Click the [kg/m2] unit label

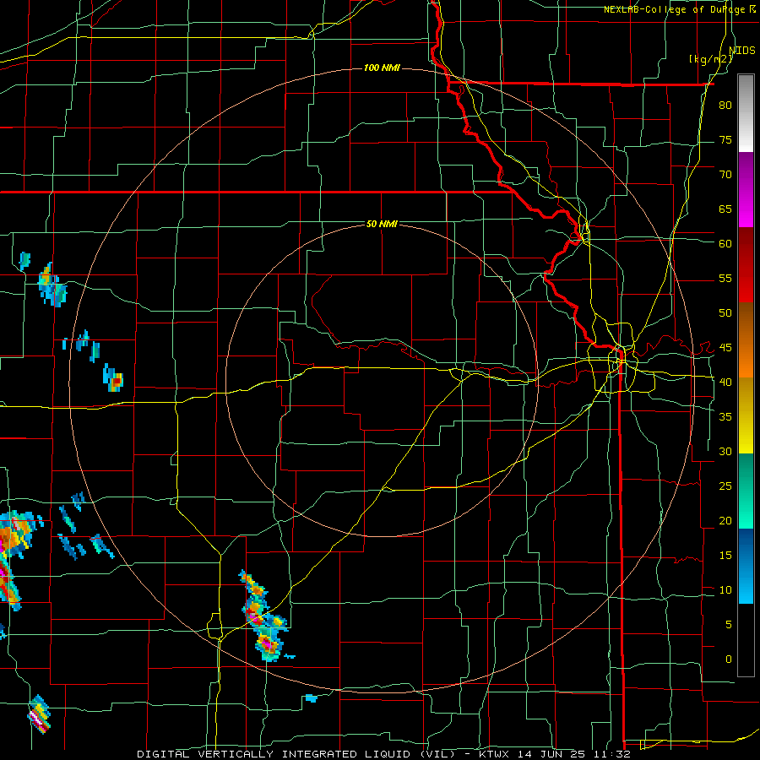point(710,59)
